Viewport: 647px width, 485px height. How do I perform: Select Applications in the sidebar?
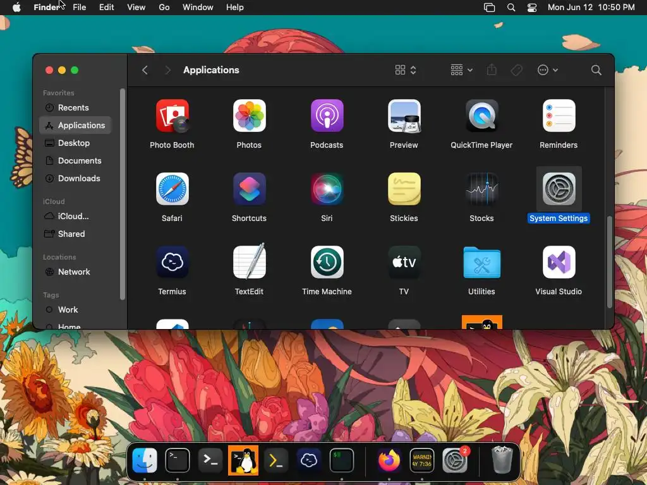point(76,126)
